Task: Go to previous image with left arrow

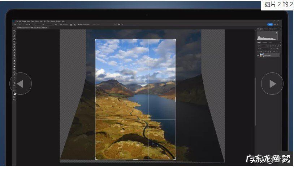Action: point(21,84)
